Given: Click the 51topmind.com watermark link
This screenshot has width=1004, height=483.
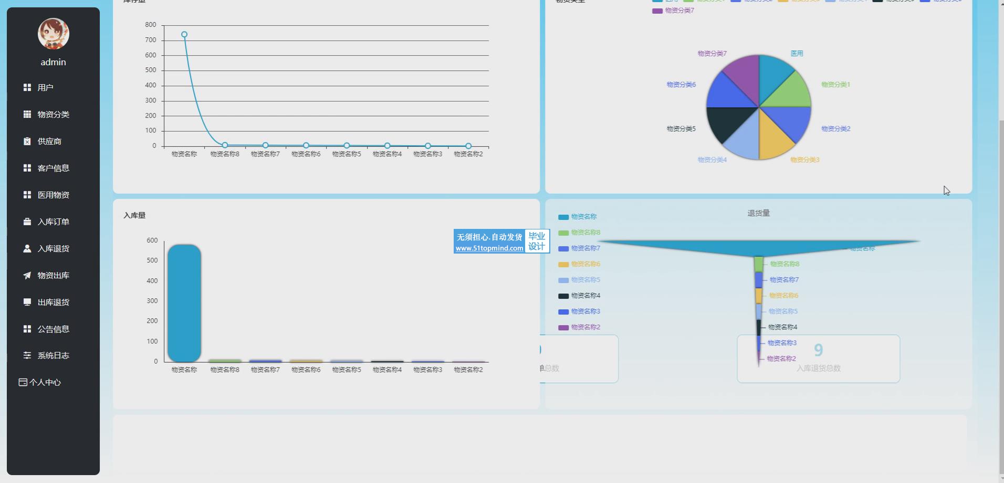Looking at the screenshot, I should tap(489, 248).
